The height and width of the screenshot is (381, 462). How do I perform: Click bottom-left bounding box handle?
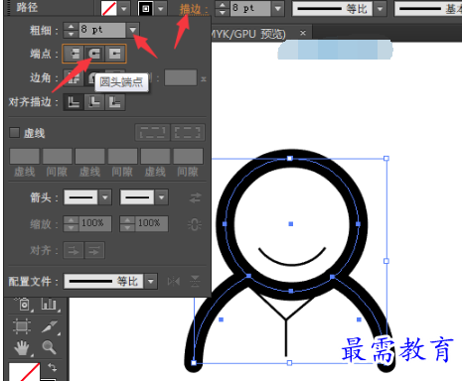coord(194,363)
